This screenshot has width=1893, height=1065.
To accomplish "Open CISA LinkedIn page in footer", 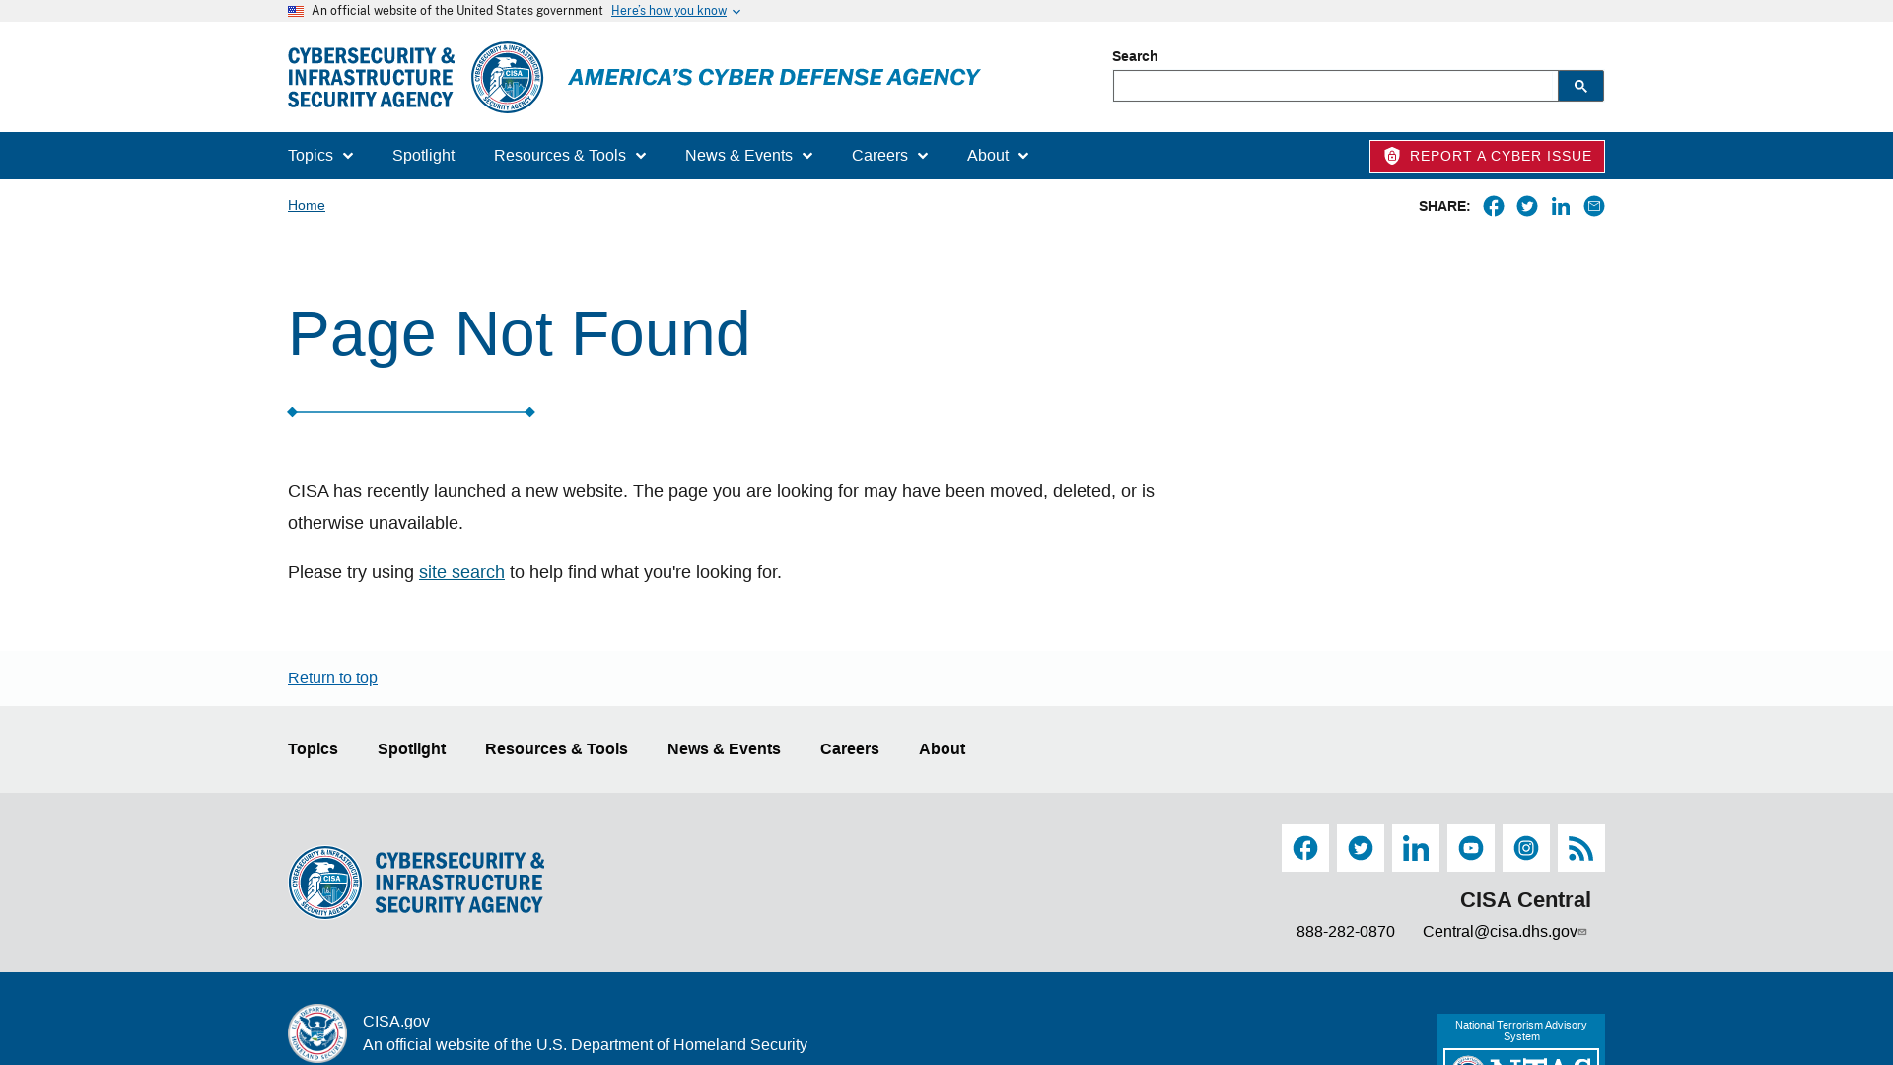I will (x=1416, y=848).
